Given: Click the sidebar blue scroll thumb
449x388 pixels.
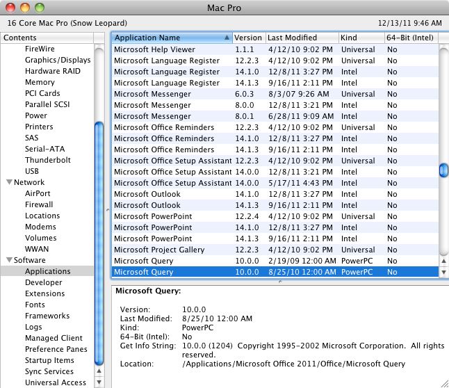Looking at the screenshot, I should pyautogui.click(x=99, y=243).
